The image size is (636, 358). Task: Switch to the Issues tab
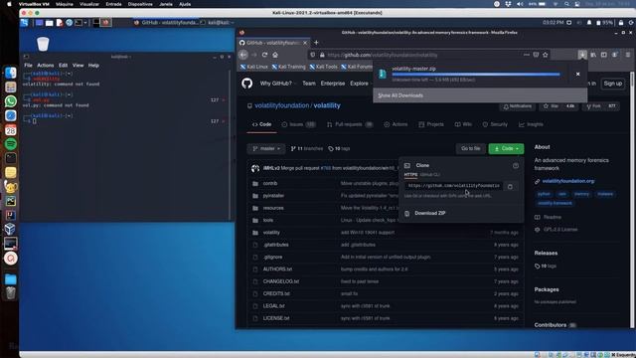(x=298, y=124)
